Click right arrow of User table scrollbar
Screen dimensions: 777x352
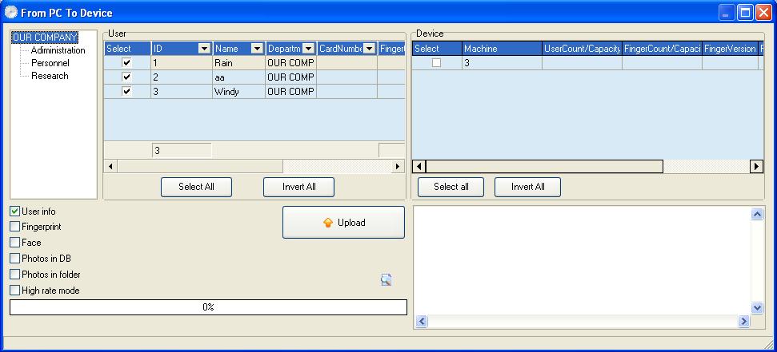(398, 167)
